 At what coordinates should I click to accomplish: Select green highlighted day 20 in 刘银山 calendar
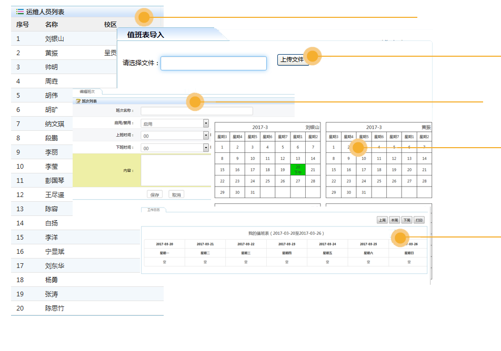click(x=298, y=169)
